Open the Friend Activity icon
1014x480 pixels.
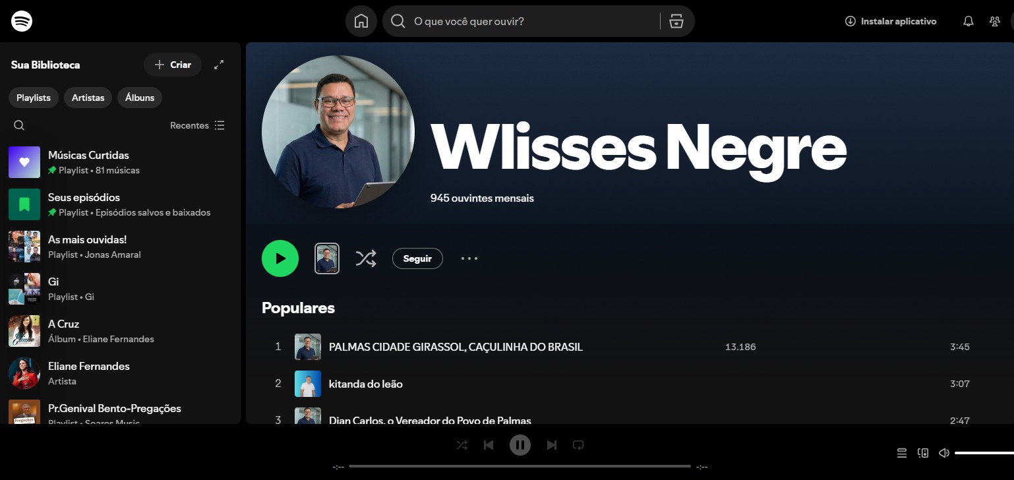pos(995,21)
